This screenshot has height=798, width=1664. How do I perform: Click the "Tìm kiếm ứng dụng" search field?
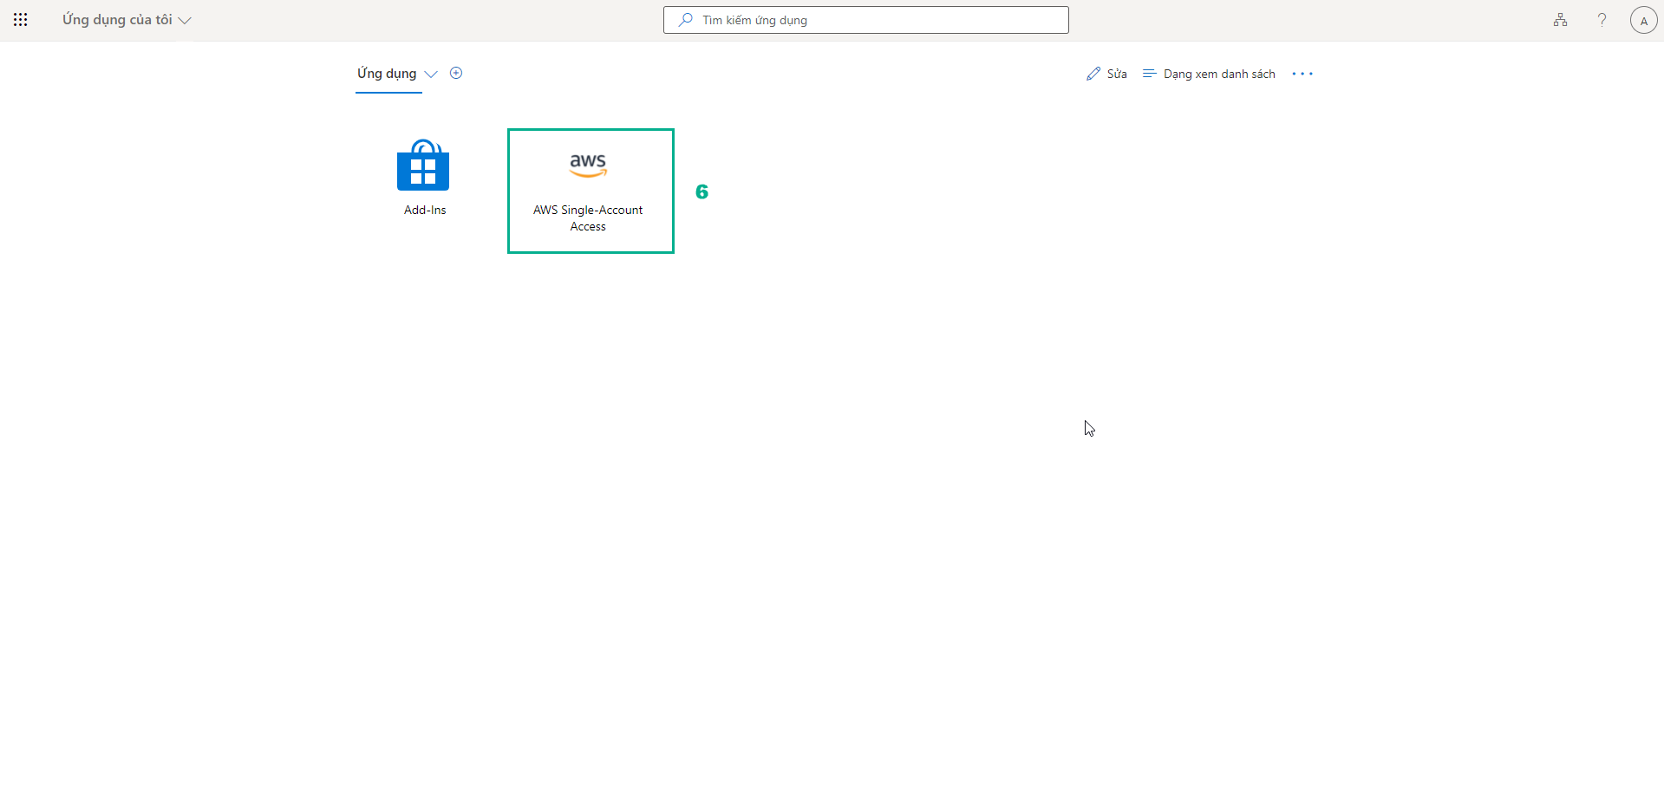865,20
